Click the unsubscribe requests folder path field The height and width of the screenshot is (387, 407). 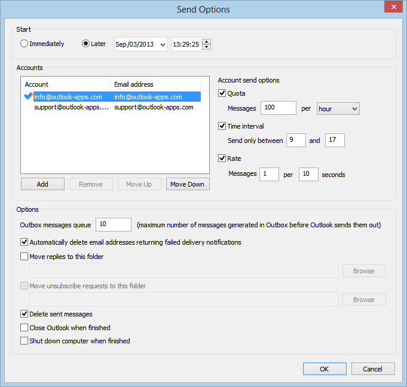(x=184, y=300)
